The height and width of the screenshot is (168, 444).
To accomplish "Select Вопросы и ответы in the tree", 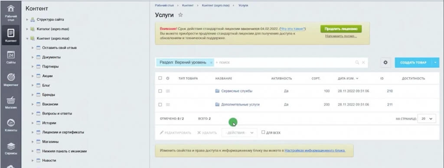I will coord(57,113).
